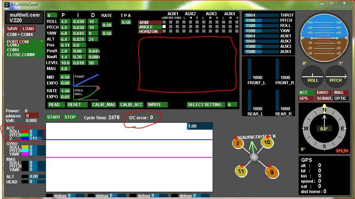The width and height of the screenshot is (355, 199).
Task: Select motor 9 on the quadcopter diagram
Action: pyautogui.click(x=272, y=172)
